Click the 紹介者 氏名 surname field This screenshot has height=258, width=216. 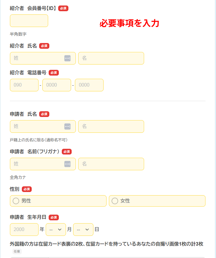[x=37, y=58]
